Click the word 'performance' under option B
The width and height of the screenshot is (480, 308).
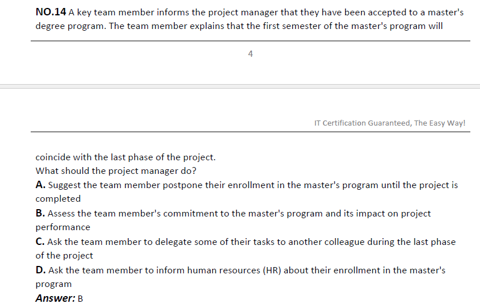click(x=63, y=227)
